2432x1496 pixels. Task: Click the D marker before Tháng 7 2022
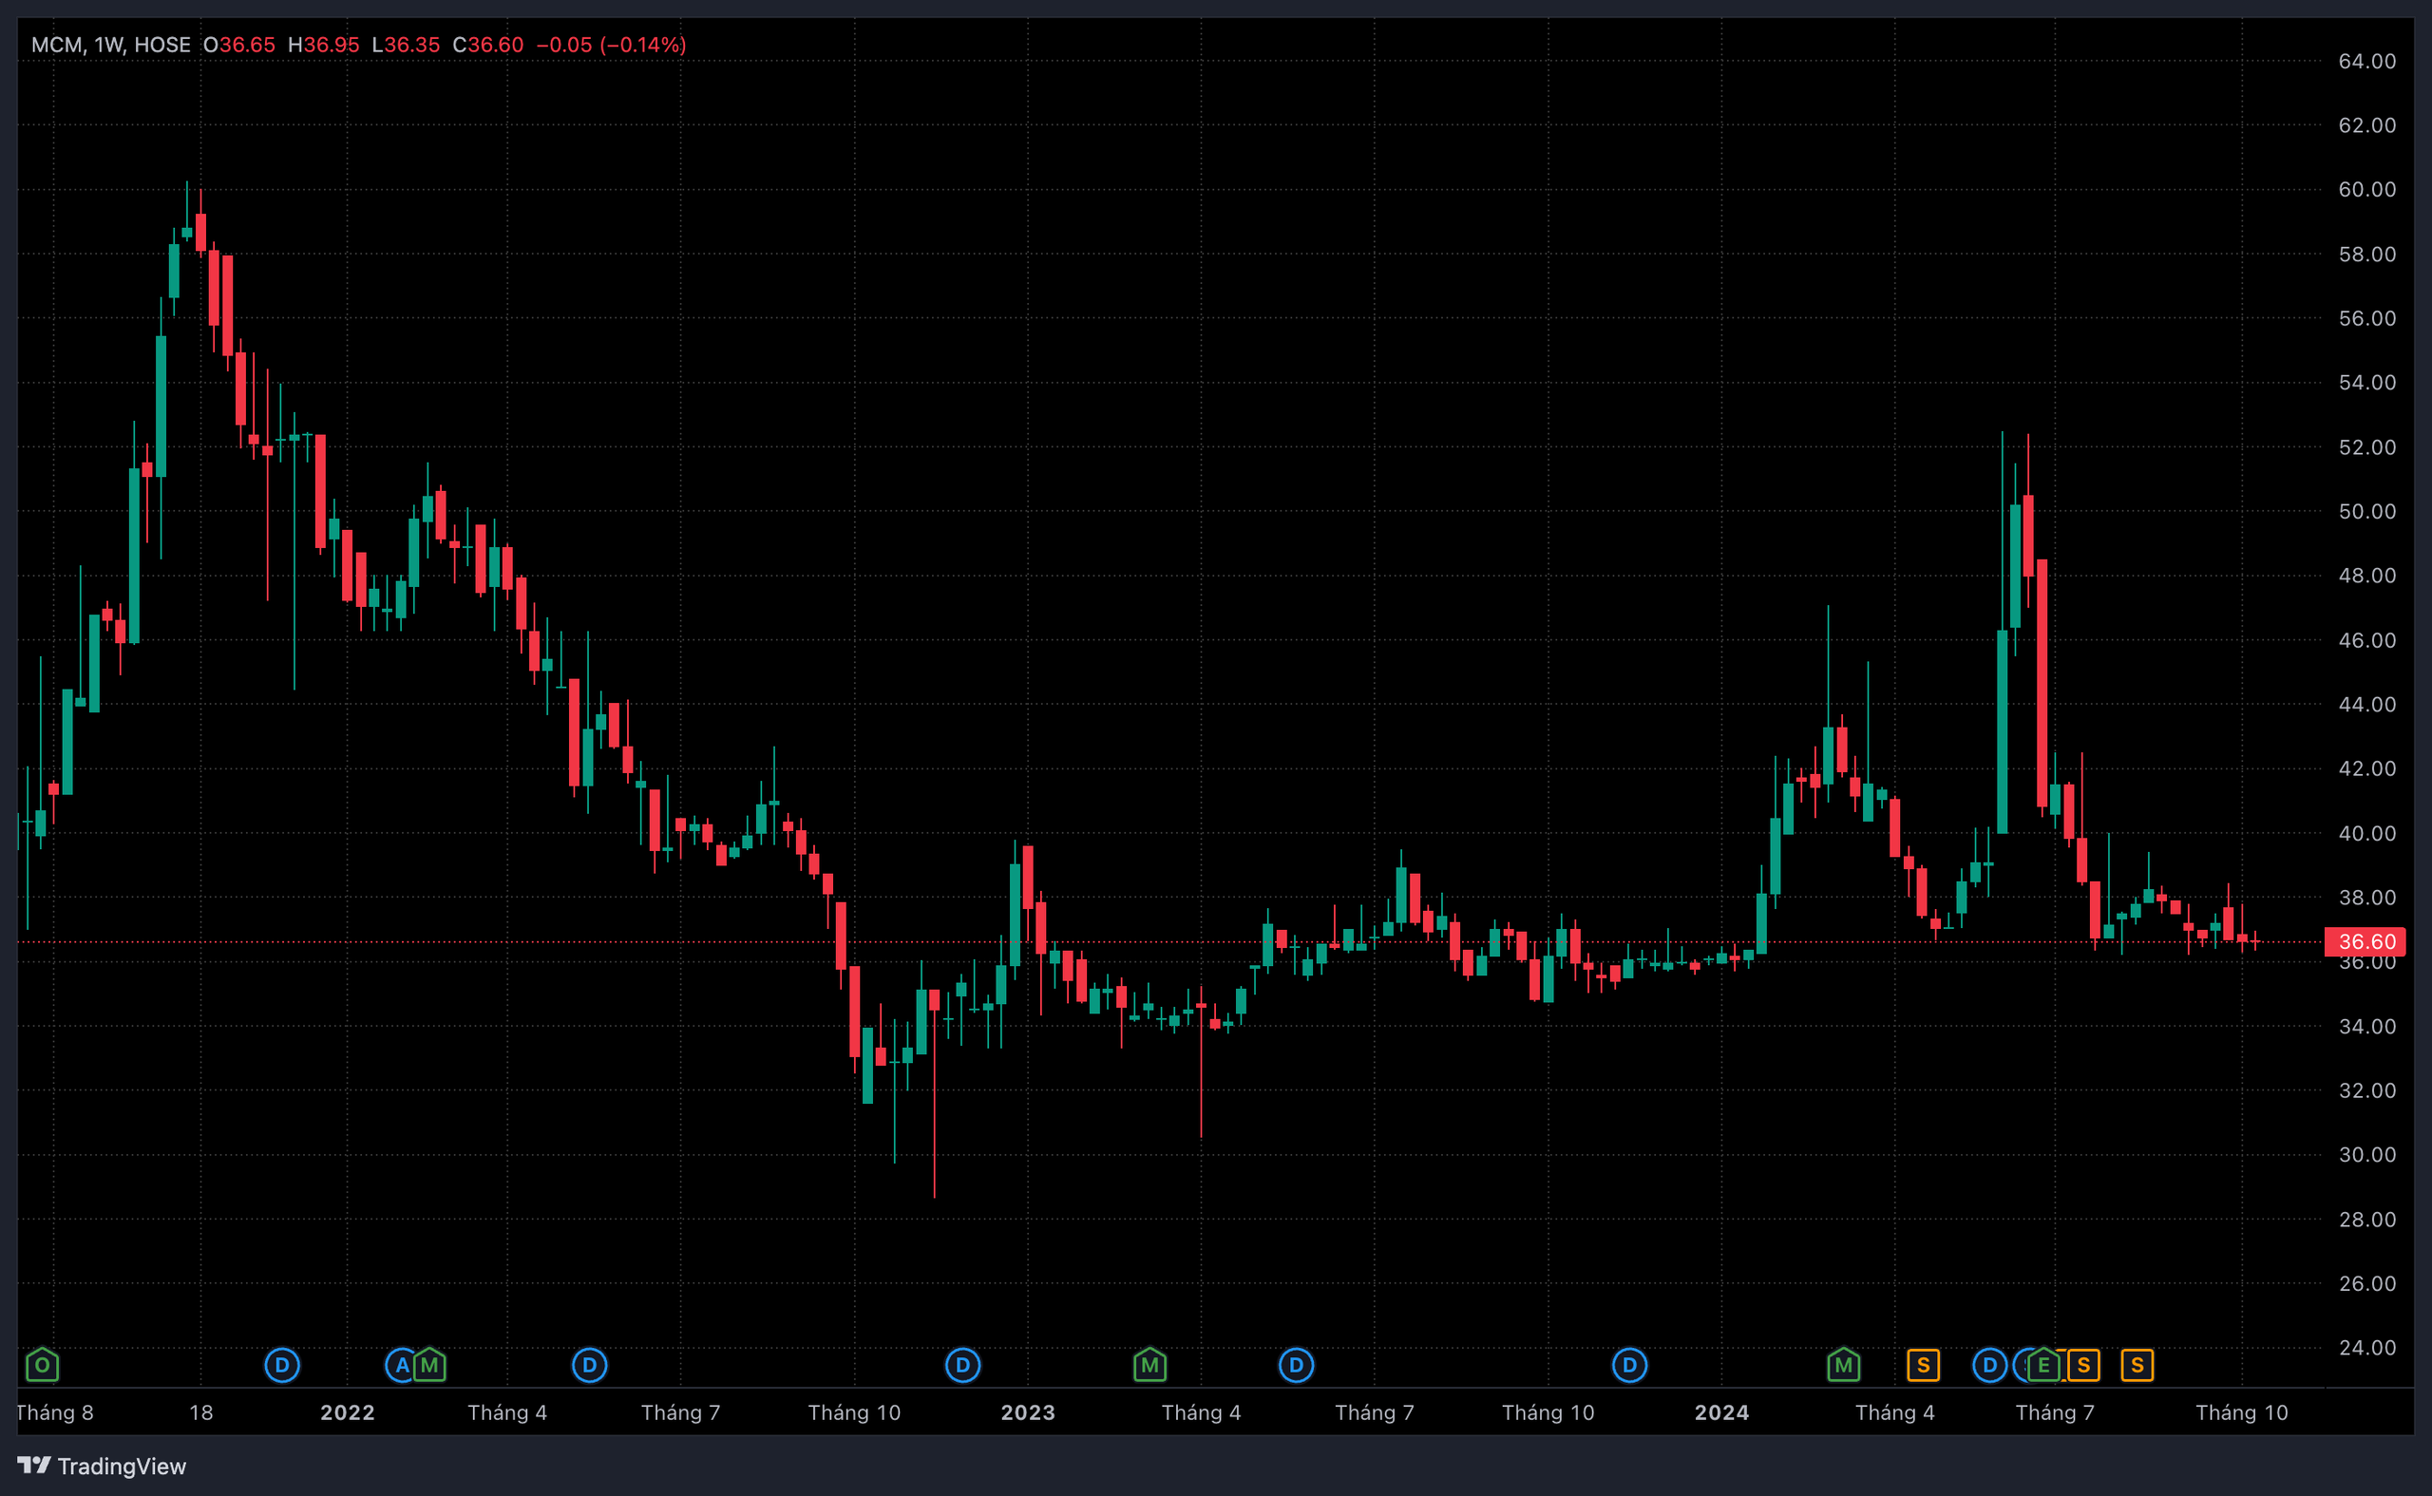590,1366
